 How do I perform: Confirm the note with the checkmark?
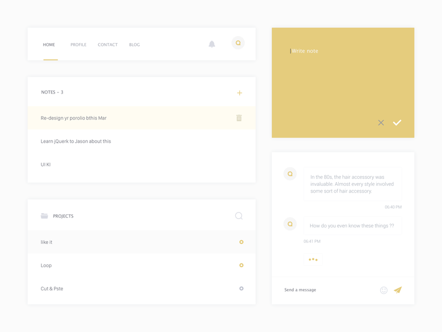[x=397, y=122]
